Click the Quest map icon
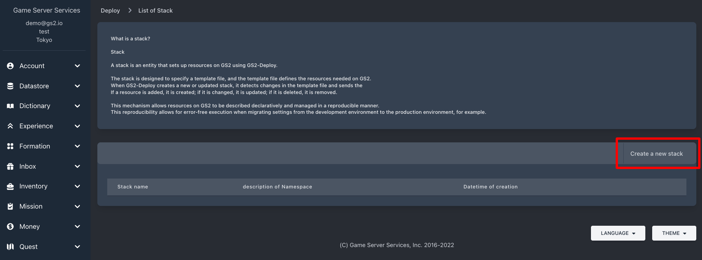Screen dimensions: 702x260 point(10,247)
